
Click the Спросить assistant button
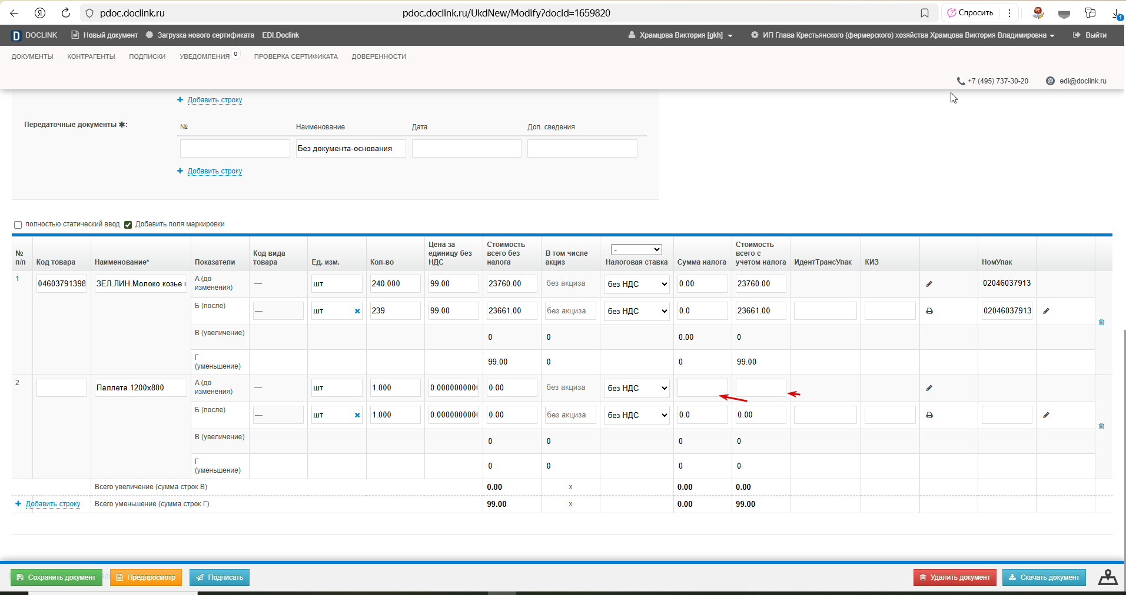click(970, 13)
